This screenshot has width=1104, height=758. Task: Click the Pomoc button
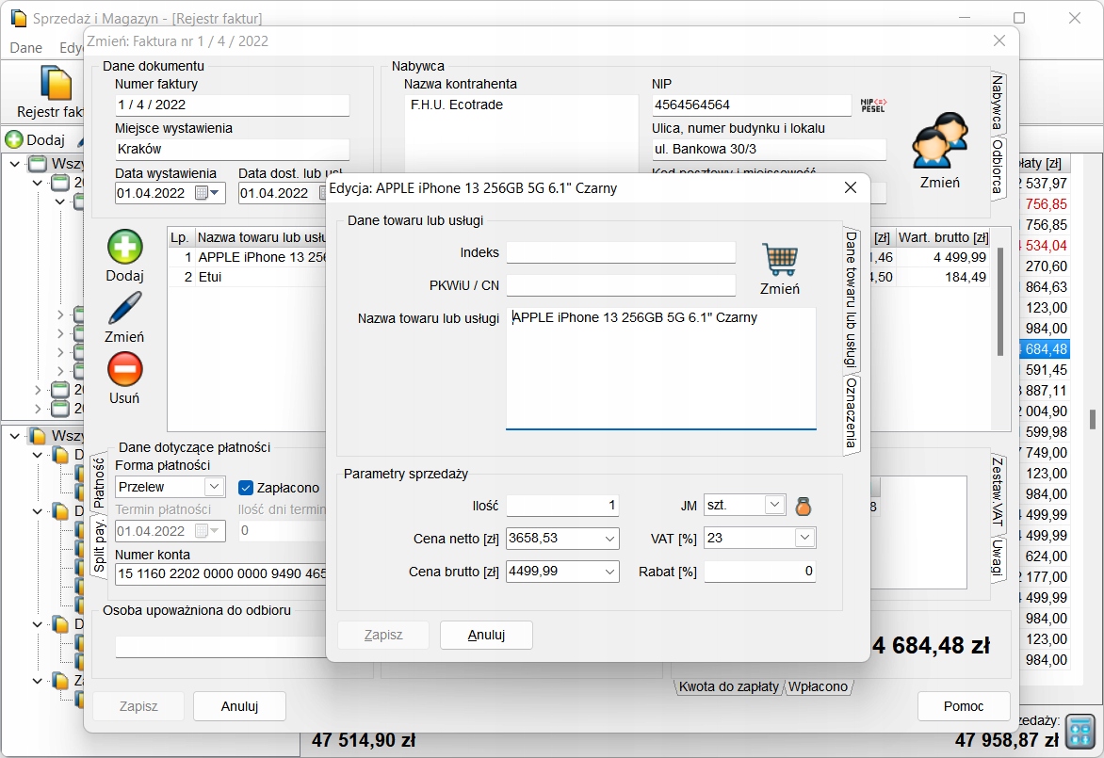963,706
